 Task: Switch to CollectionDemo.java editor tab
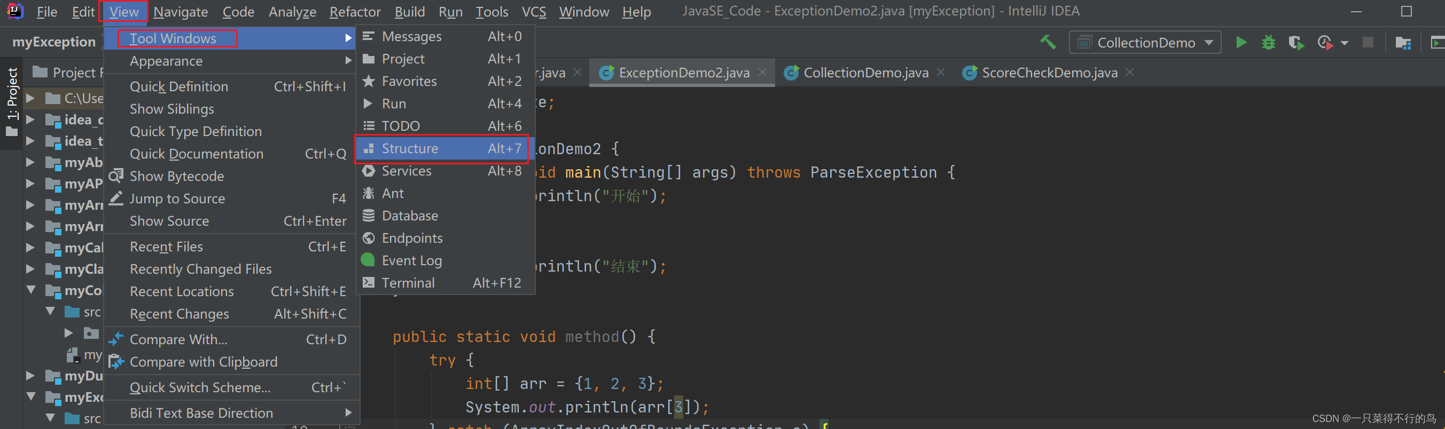point(865,73)
